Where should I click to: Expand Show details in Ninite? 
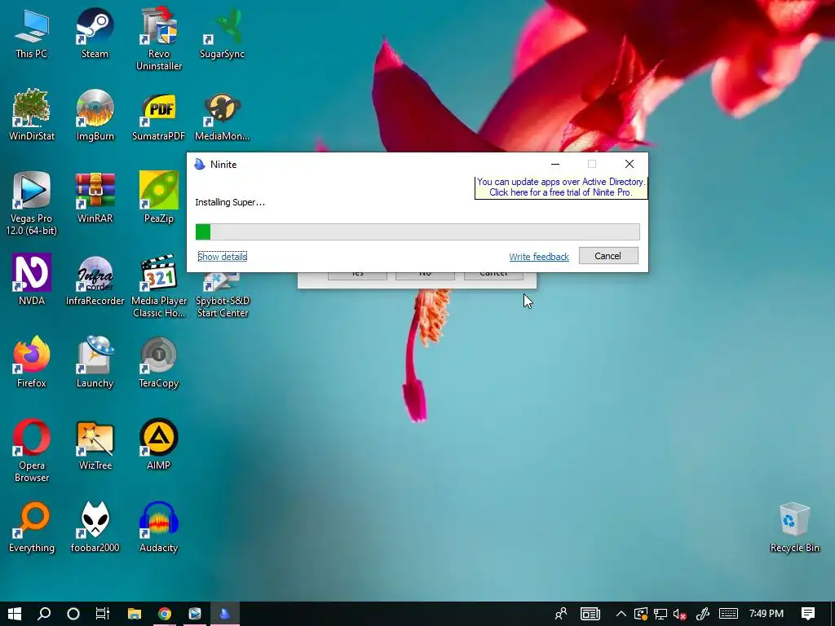[x=222, y=257]
